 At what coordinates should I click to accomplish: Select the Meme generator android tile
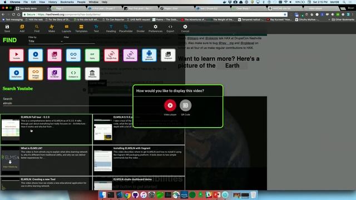pos(149,55)
